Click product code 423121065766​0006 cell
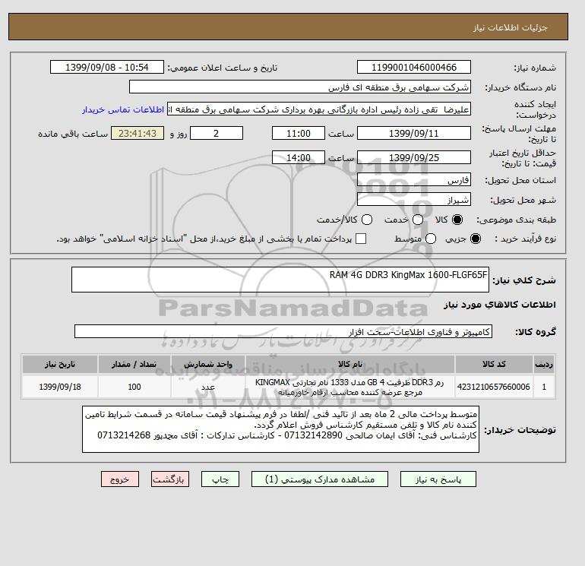The image size is (585, 566). coord(494,387)
